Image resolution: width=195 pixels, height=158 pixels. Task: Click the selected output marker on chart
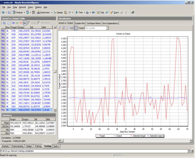[x=150, y=98]
